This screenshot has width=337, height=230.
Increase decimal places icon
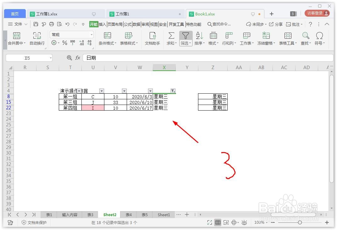[x=81, y=43]
